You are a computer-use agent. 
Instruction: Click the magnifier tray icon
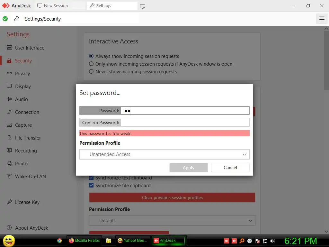242,241
